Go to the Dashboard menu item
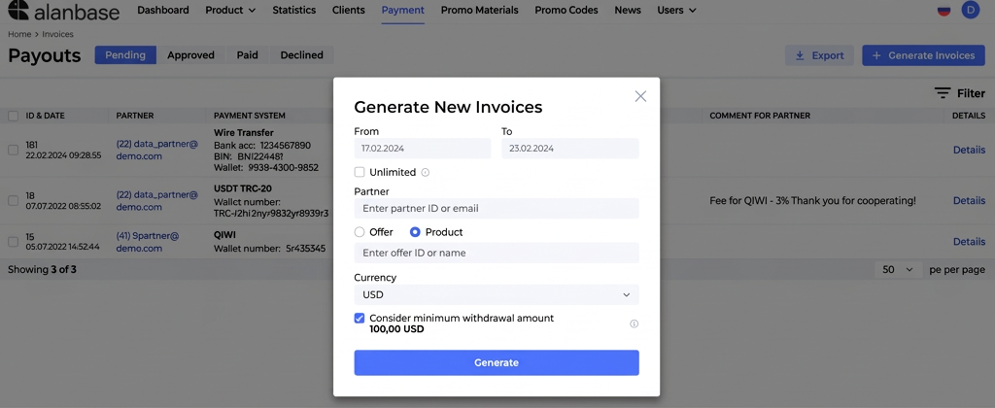995x408 pixels. tap(163, 10)
